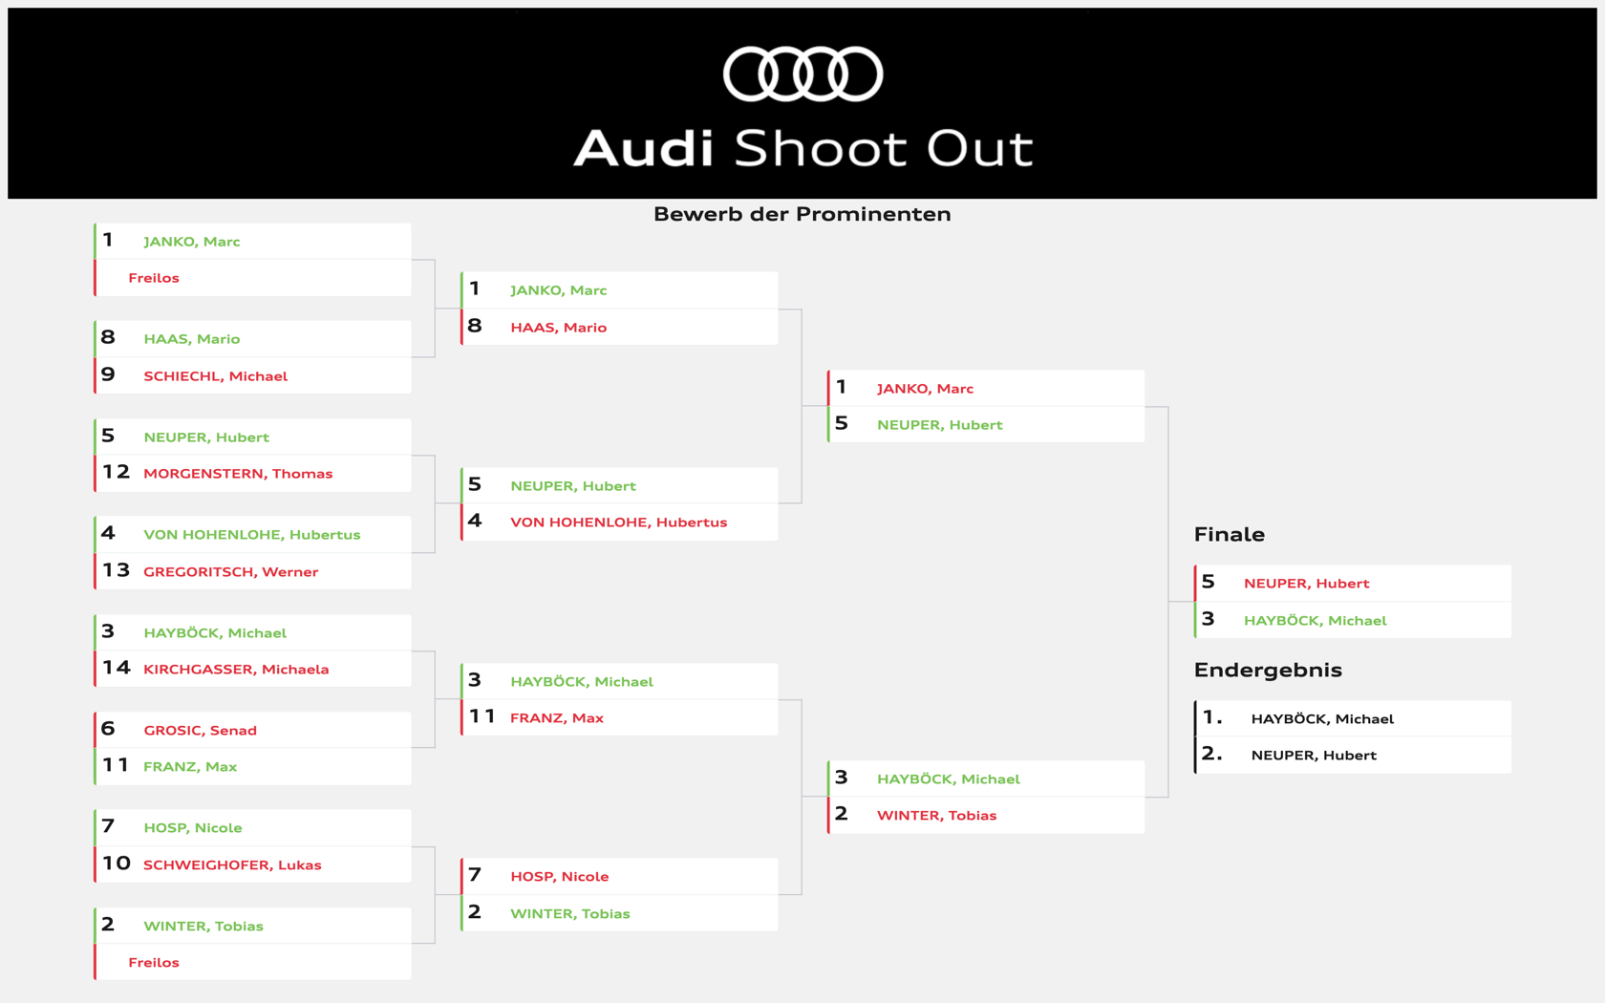Click NEUPER, Hubert in the Finale box

tap(1353, 583)
